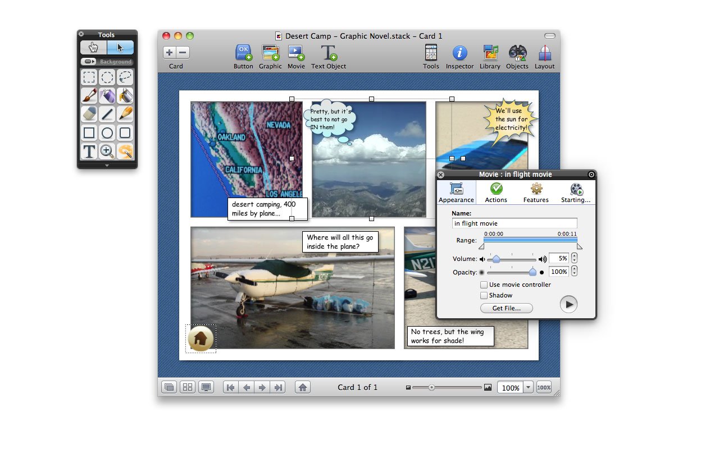Select the eraser tool
The width and height of the screenshot is (719, 449).
tap(89, 114)
